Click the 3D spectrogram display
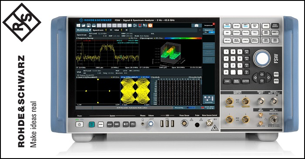Image resolution: width=305 pixels, height=159 pixels. click(x=171, y=53)
